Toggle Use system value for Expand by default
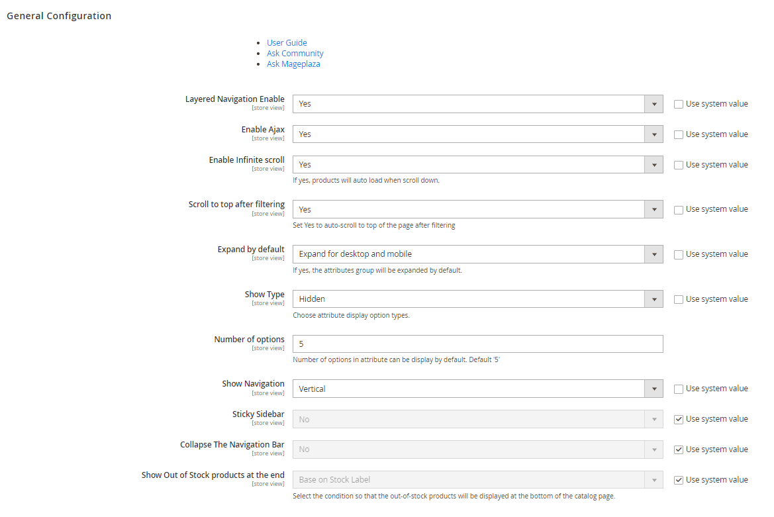This screenshot has width=774, height=517. (679, 255)
